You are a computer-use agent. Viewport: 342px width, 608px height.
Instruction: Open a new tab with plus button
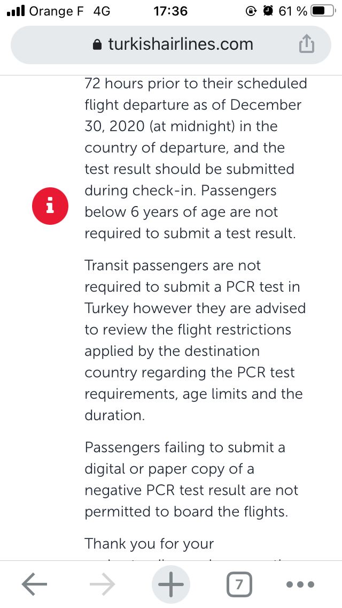(x=171, y=583)
